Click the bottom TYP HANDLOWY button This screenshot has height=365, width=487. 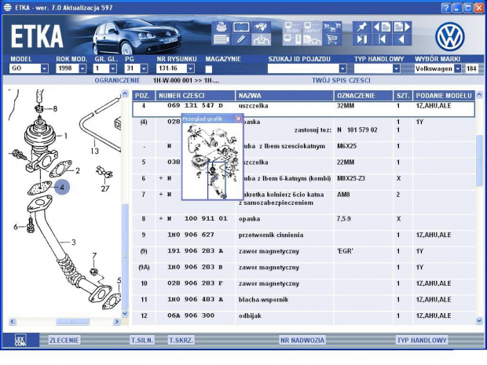(x=422, y=340)
